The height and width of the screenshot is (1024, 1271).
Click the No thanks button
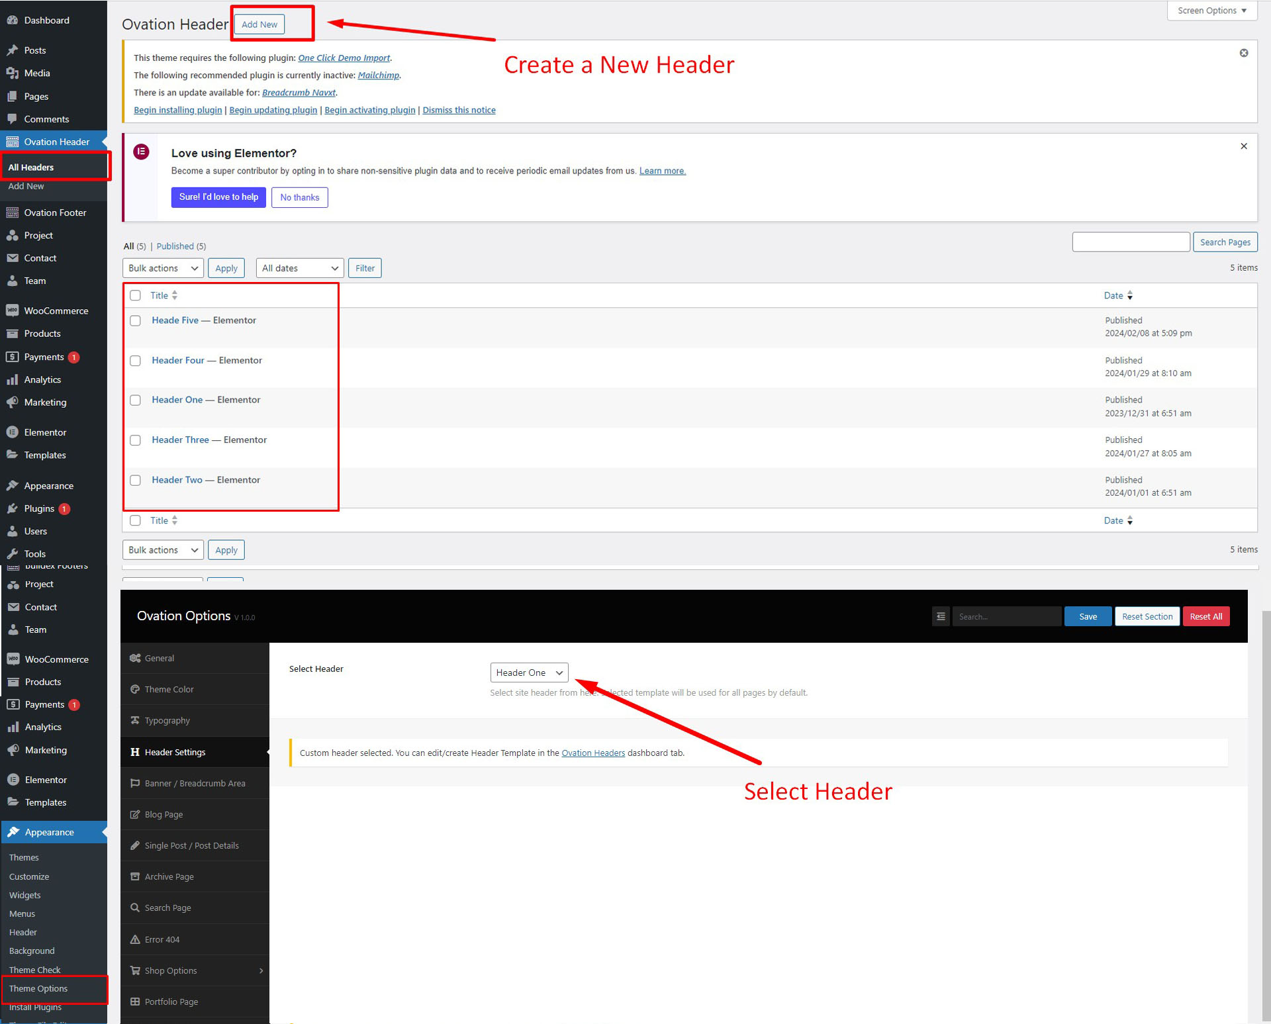pos(299,197)
